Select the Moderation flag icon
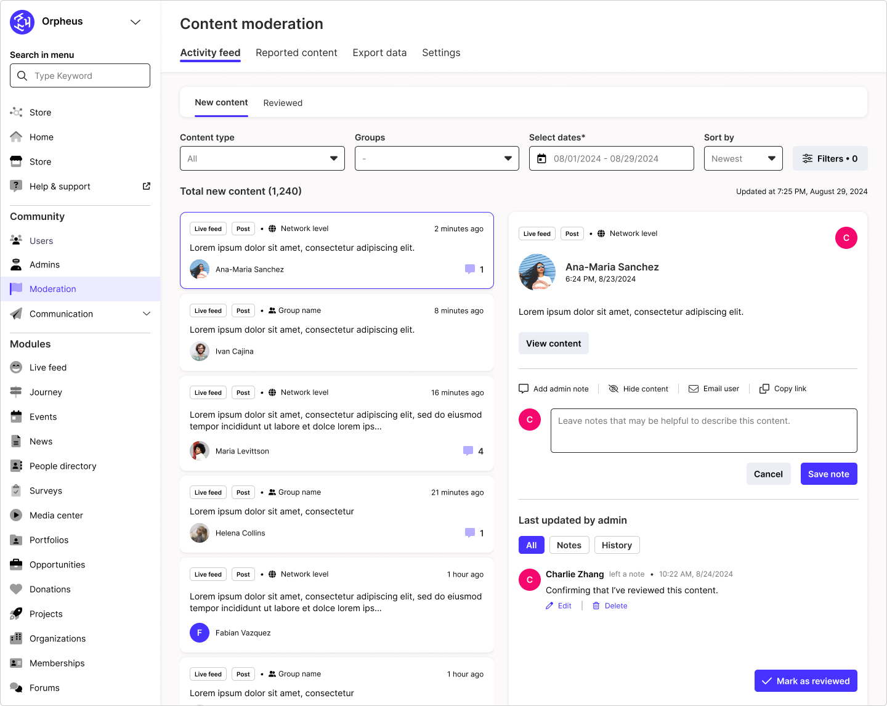 (16, 288)
